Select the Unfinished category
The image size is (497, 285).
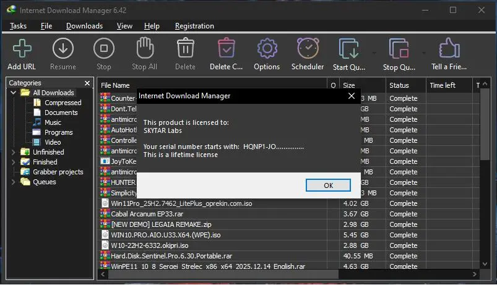point(48,152)
